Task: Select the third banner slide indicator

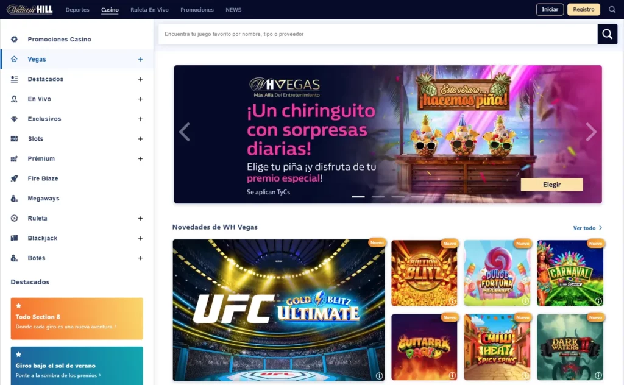Action: click(x=398, y=197)
